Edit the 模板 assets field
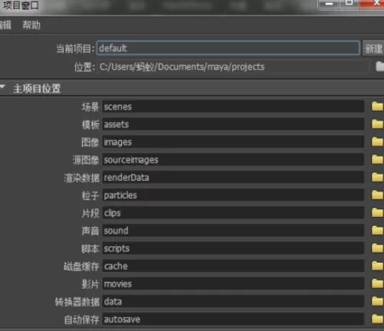Image resolution: width=384 pixels, height=331 pixels. click(x=233, y=124)
